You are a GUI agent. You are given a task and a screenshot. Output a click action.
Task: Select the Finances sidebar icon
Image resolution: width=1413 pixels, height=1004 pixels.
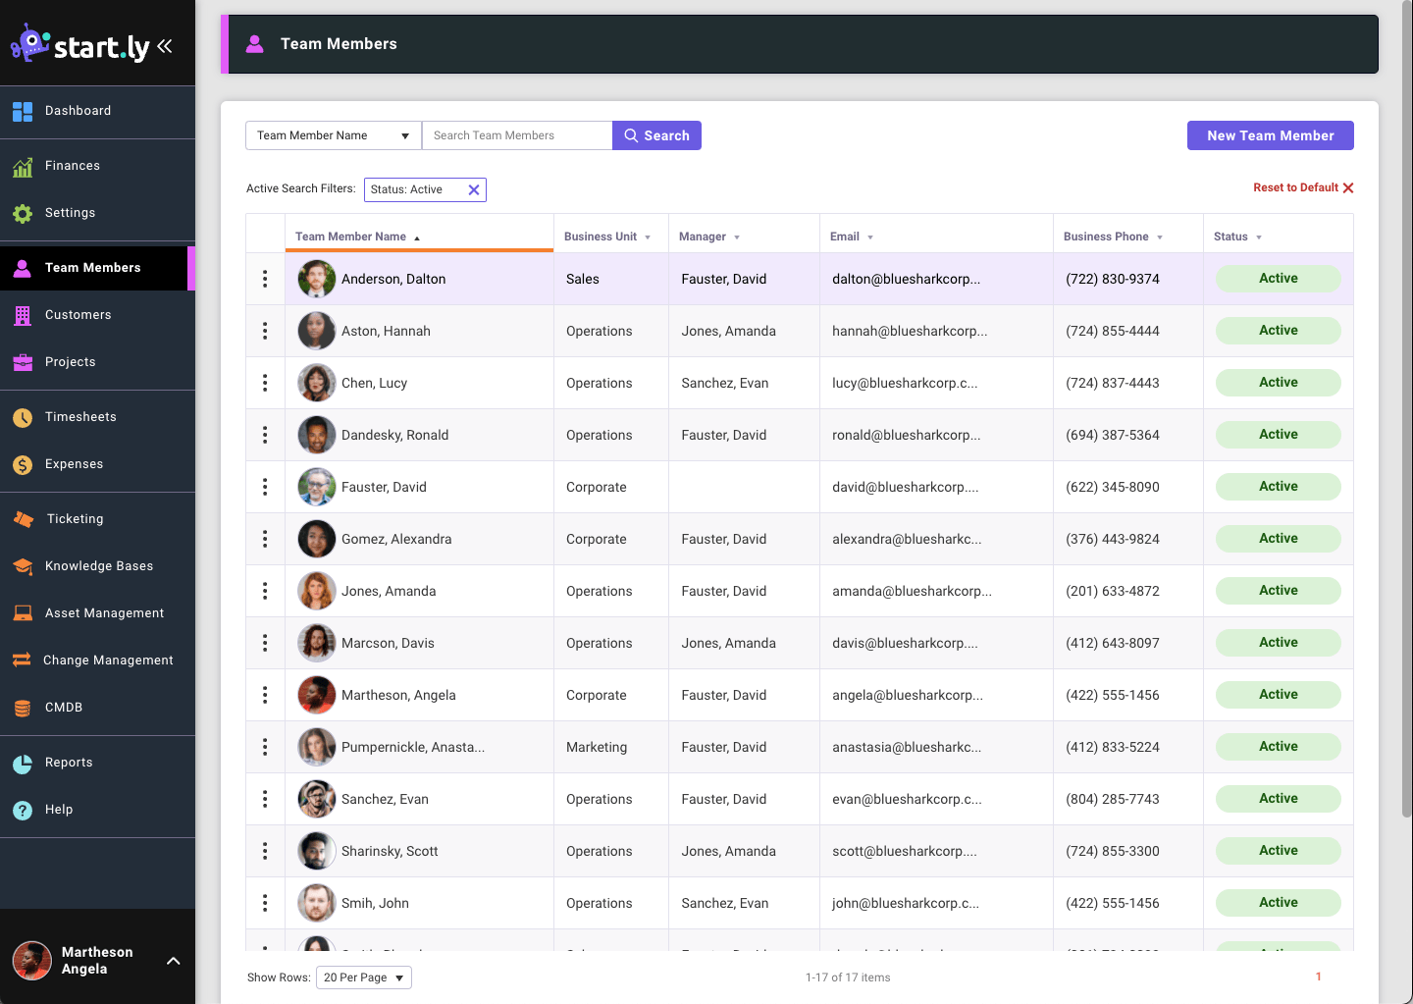pos(22,165)
